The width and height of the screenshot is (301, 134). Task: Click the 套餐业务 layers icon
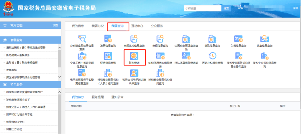pyautogui.click(x=5, y=40)
